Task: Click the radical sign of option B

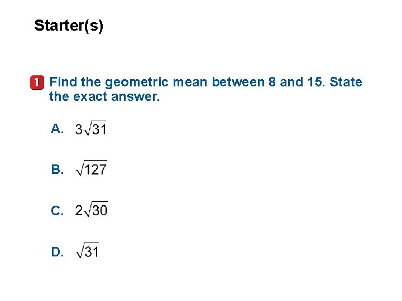Action: pos(80,169)
